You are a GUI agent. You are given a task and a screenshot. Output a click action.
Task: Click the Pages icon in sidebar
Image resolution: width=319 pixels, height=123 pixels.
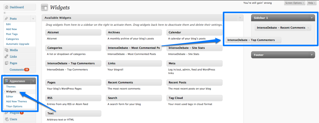(x=6, y=63)
